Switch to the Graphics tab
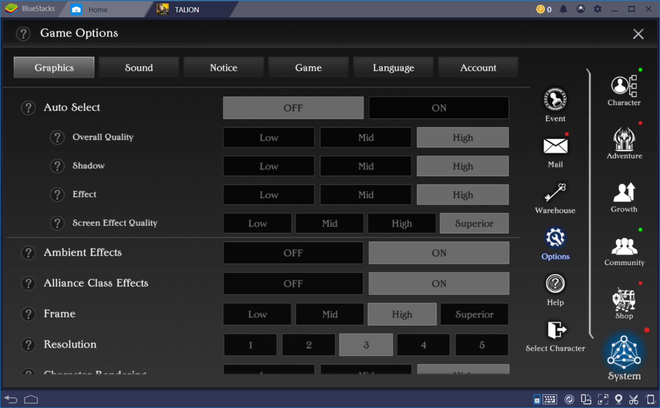The image size is (660, 408). [x=54, y=68]
